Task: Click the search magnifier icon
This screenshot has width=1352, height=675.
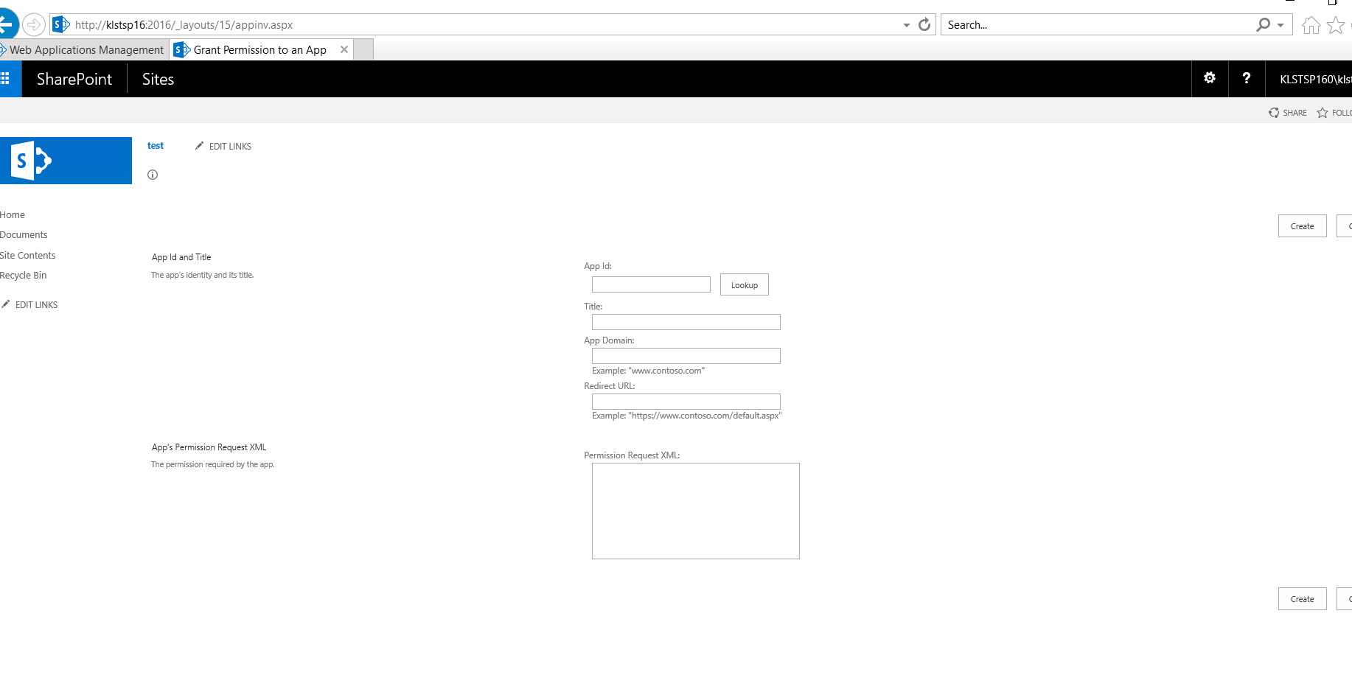Action: coord(1264,24)
